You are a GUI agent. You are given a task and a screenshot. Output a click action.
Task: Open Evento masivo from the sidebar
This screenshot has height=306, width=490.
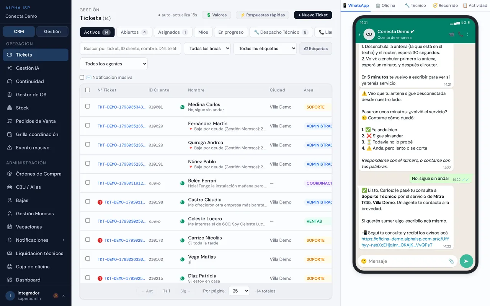36,148
